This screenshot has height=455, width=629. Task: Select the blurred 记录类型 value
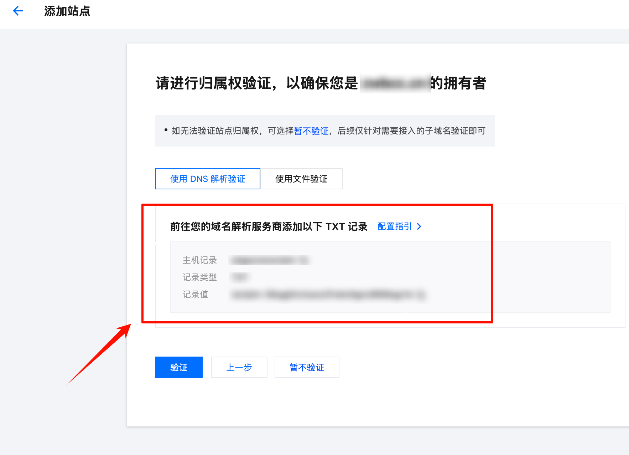240,277
